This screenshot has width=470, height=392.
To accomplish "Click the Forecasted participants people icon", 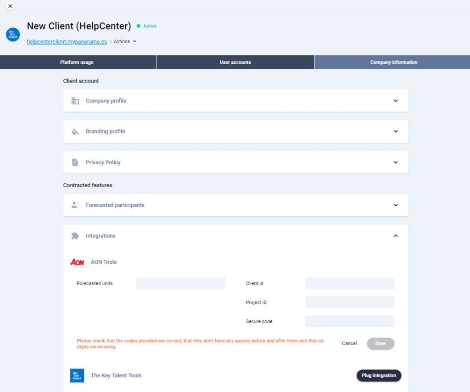I will click(x=75, y=205).
